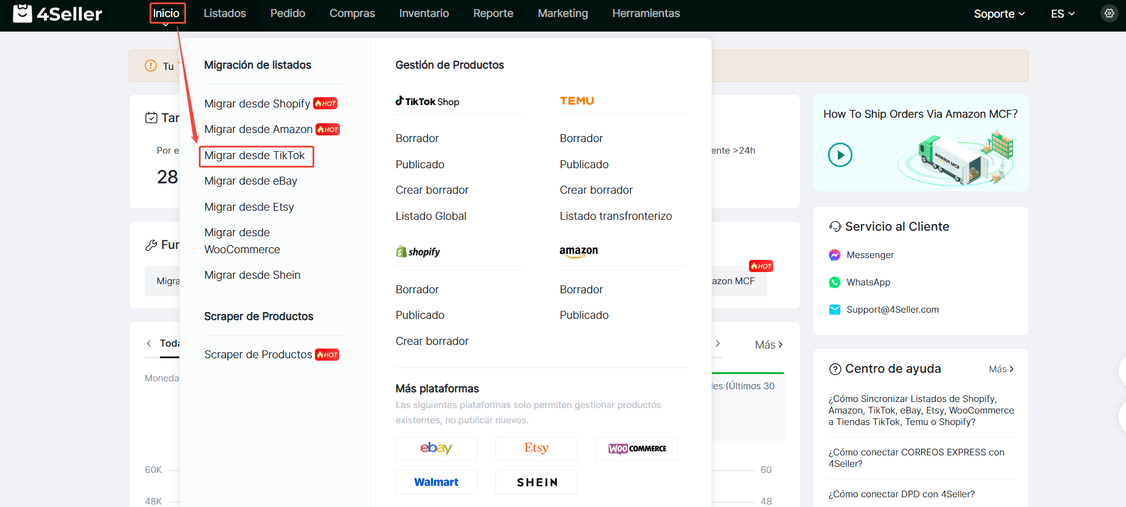1126x507 pixels.
Task: Open the Compras menu
Action: (x=352, y=13)
